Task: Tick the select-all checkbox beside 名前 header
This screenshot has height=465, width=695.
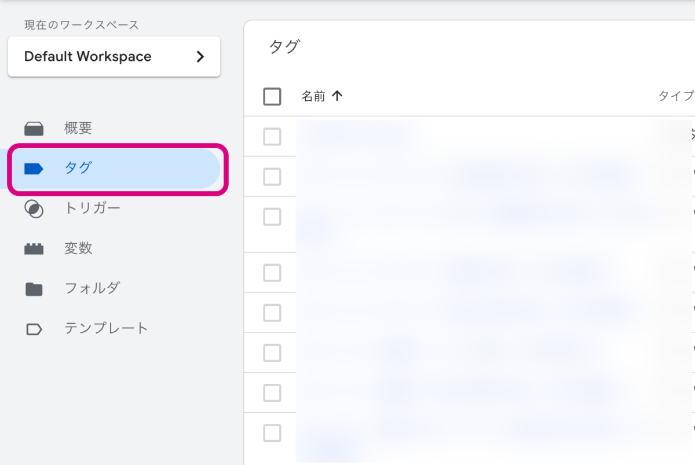Action: pos(272,96)
